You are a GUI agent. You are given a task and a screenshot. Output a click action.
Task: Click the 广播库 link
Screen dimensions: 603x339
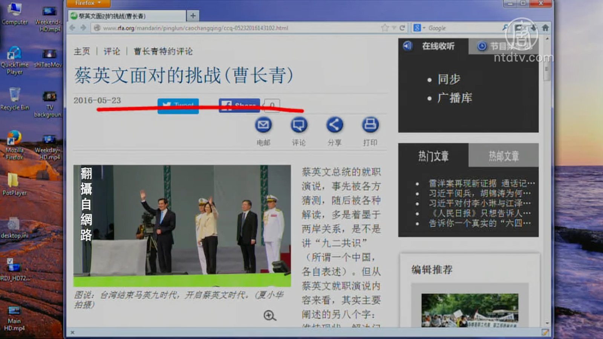(x=455, y=98)
